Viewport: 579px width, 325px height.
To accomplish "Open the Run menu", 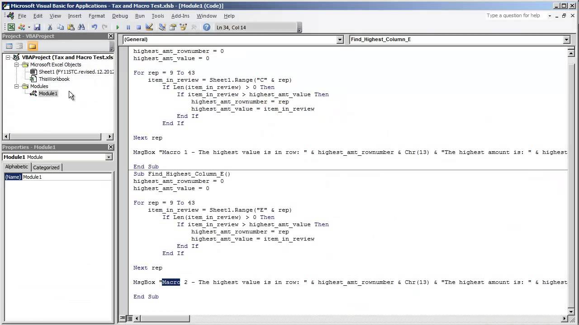I will pyautogui.click(x=140, y=16).
